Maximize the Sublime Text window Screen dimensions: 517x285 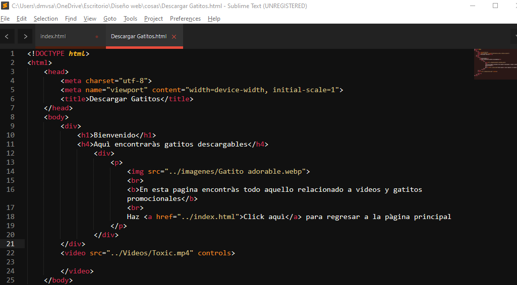(495, 6)
